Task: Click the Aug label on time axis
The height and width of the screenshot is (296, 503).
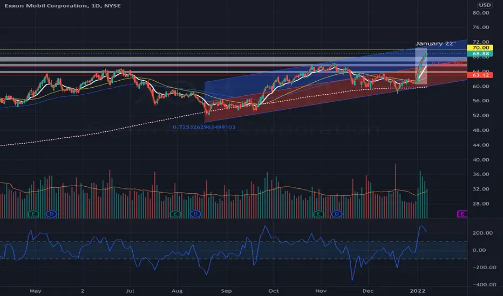Action: (x=177, y=291)
